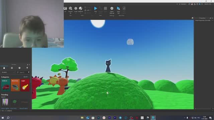Open Photoshop from the taskbar
This screenshot has width=214, height=120.
click(x=98, y=118)
